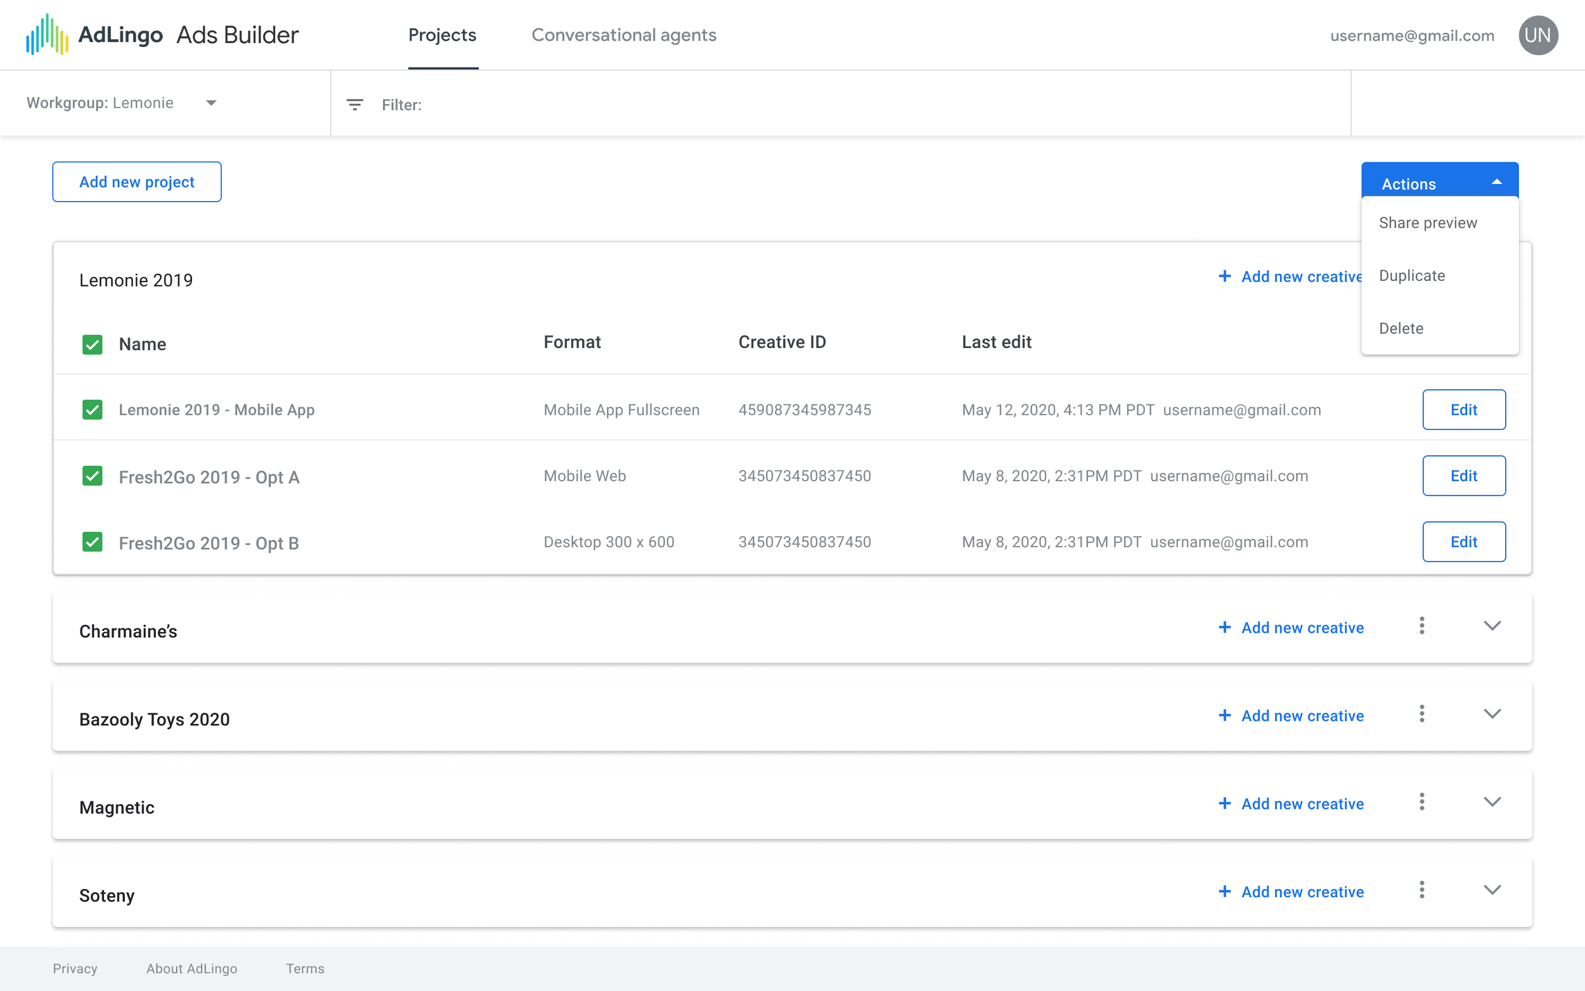Collapse the Actions dropdown button
Viewport: 1585px width, 991px height.
[x=1440, y=183]
